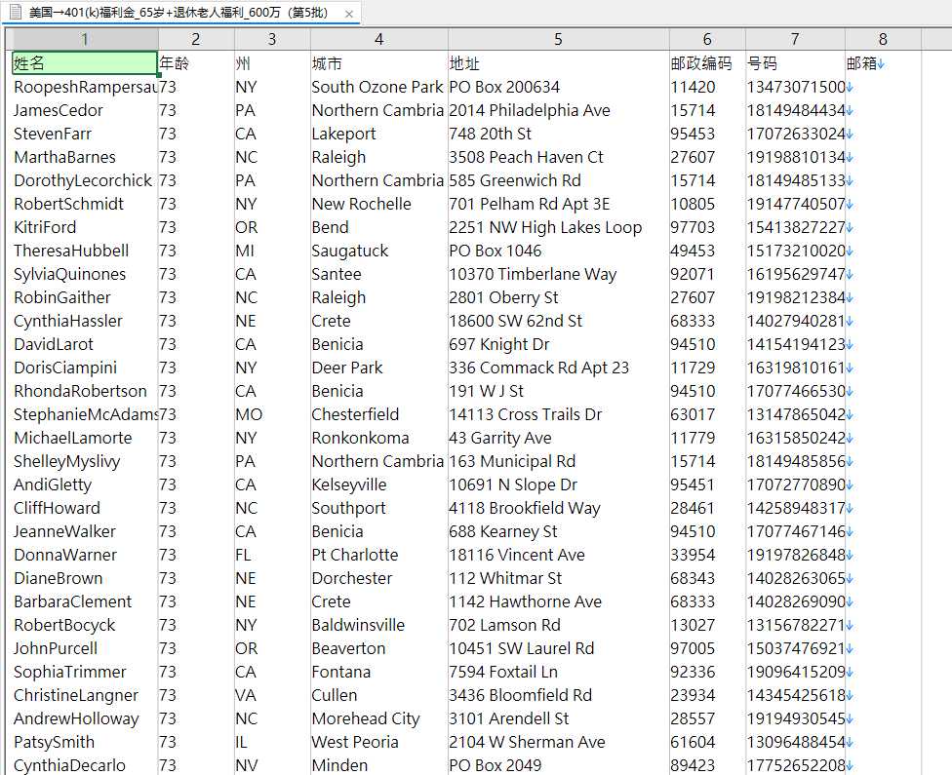952x775 pixels.
Task: Select the name CynthiaDecarlo
Action: click(69, 765)
